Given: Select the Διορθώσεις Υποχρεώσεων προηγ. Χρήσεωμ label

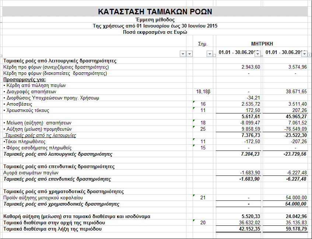Looking at the screenshot, I should click(x=51, y=98).
